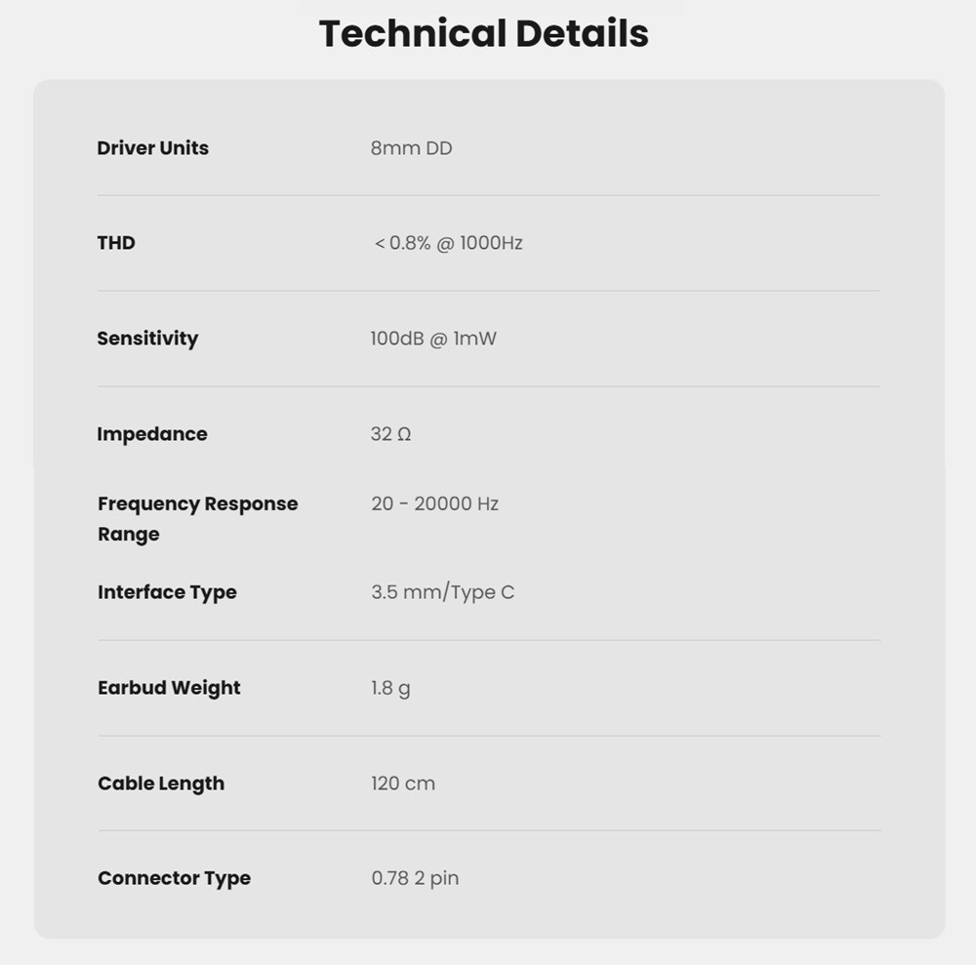Click the 100dB @ 1mW value
Viewport: 976px width, 965px height.
[x=434, y=339]
